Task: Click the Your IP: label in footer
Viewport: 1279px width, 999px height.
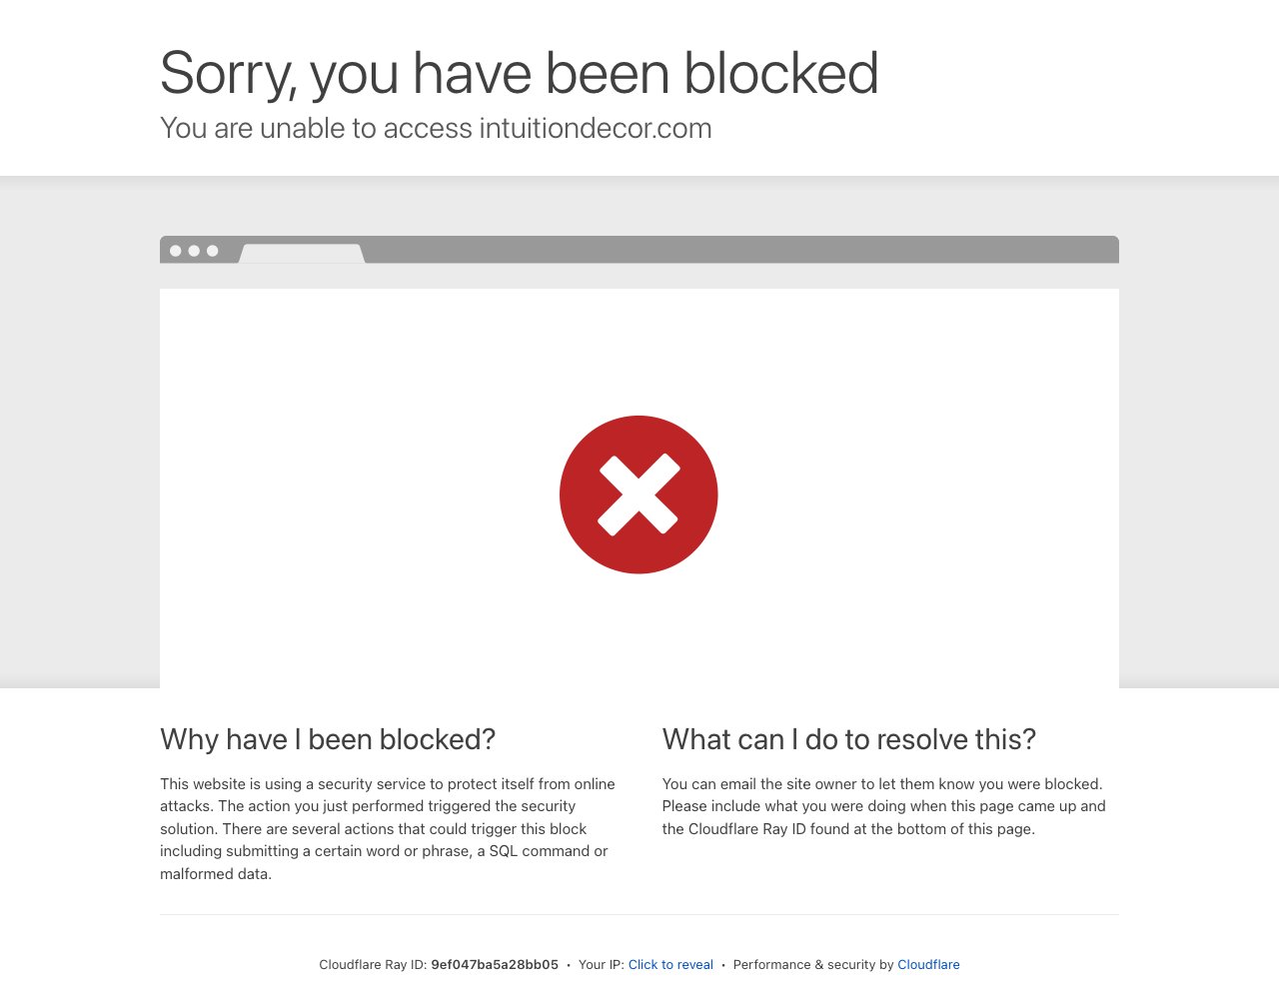Action: [602, 965]
